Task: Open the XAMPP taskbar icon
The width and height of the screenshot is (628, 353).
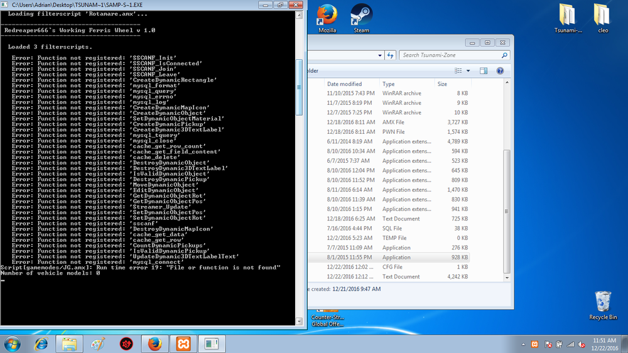Action: (x=183, y=344)
